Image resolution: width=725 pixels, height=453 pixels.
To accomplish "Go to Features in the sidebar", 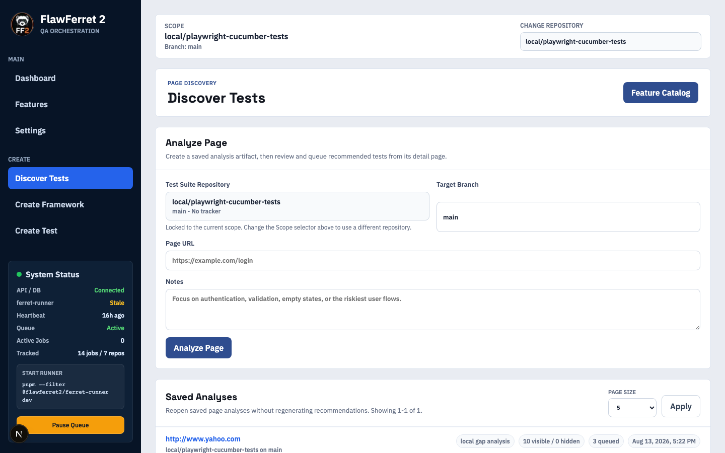I will (70, 104).
